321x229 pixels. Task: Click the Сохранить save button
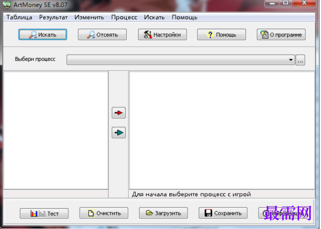(x=223, y=213)
